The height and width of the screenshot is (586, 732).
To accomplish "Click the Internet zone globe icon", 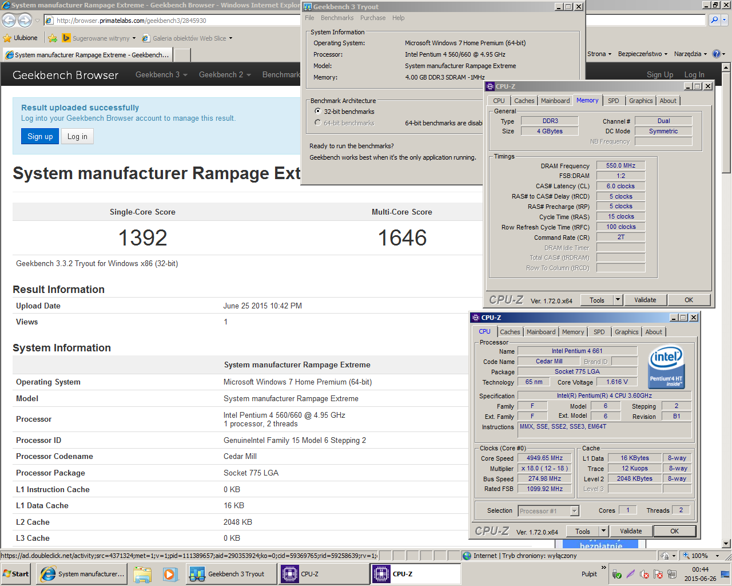I will click(467, 556).
